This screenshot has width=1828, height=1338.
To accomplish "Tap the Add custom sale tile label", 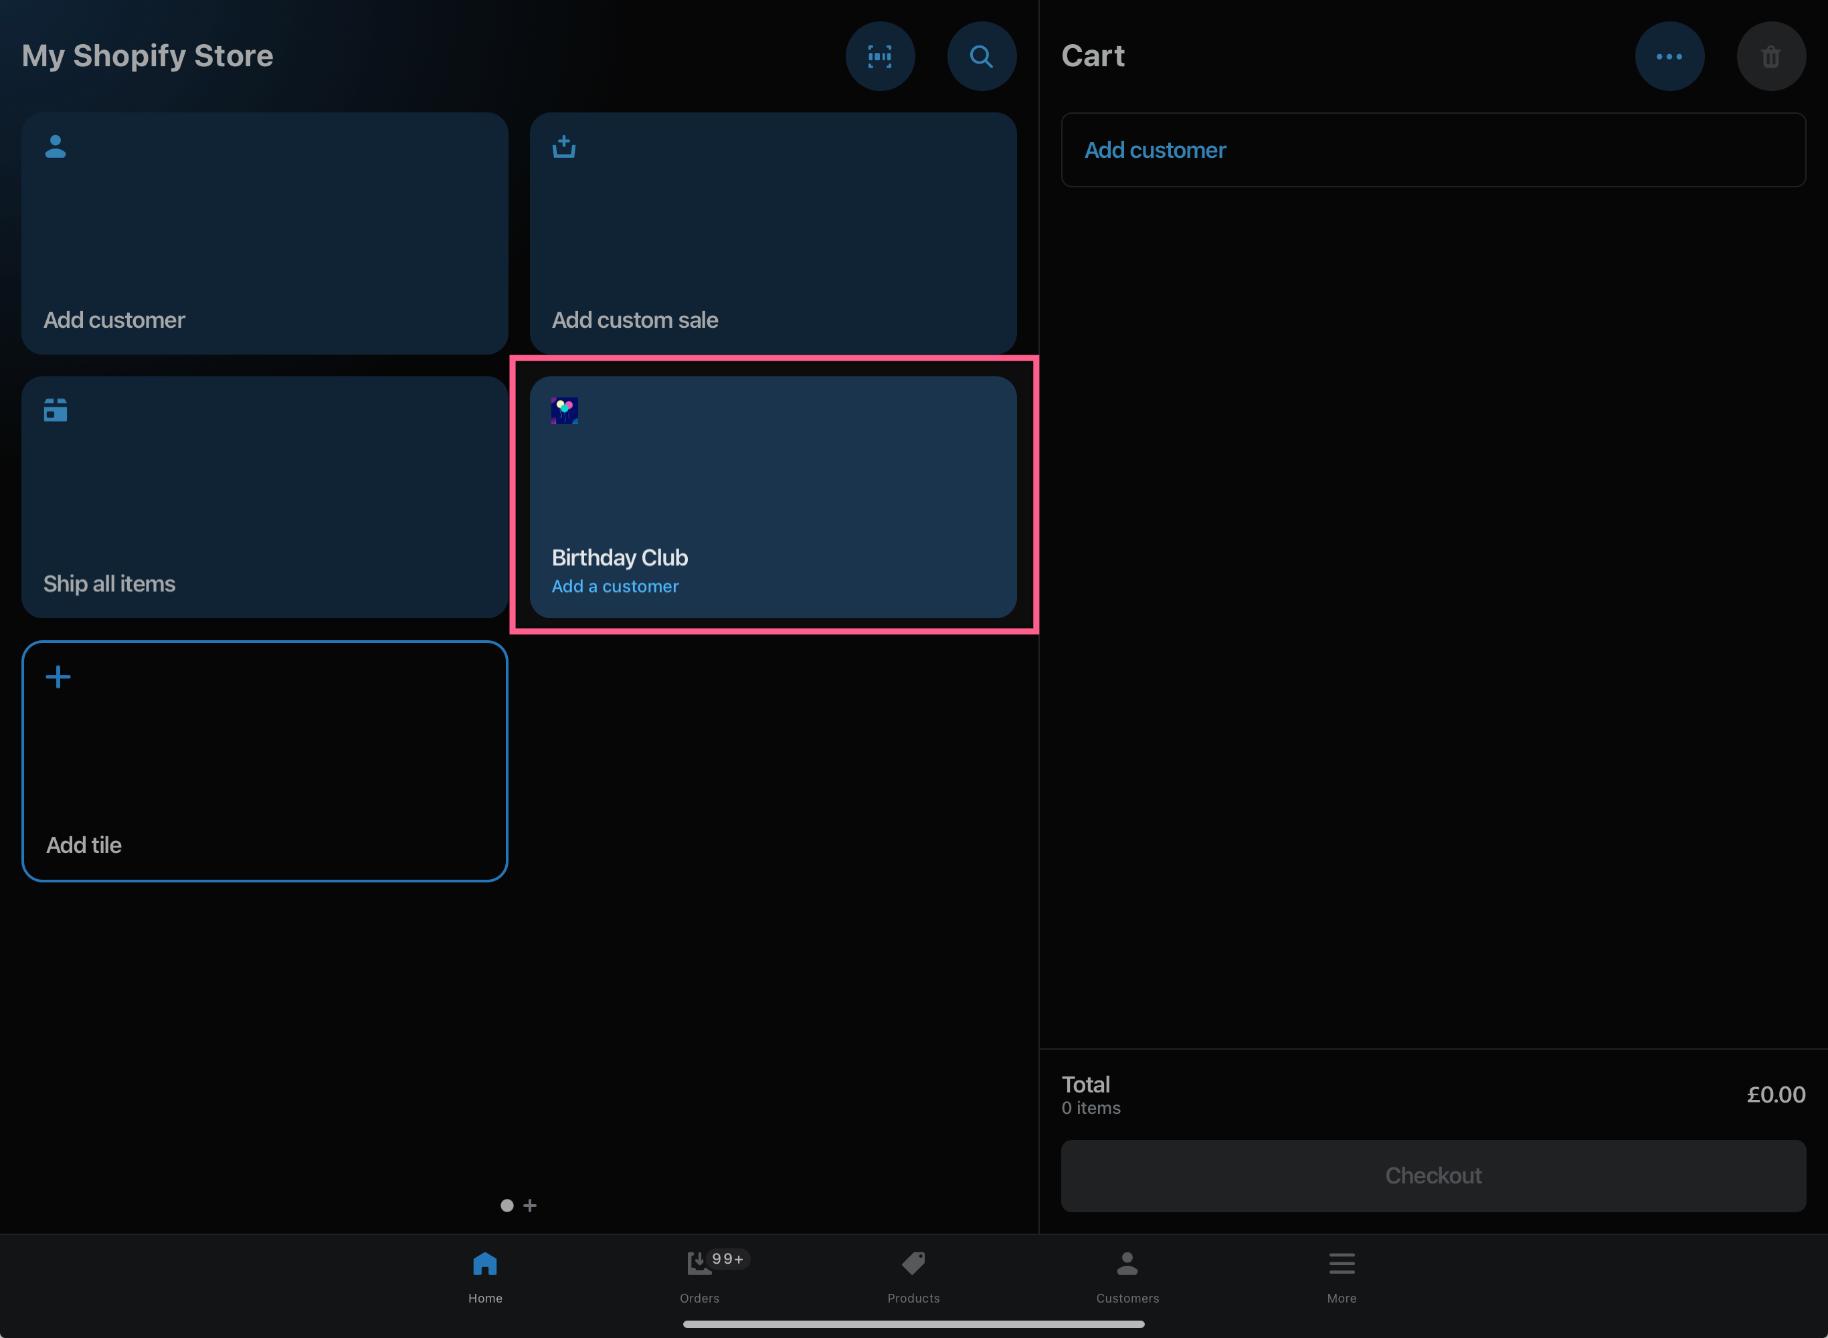I will pos(635,320).
